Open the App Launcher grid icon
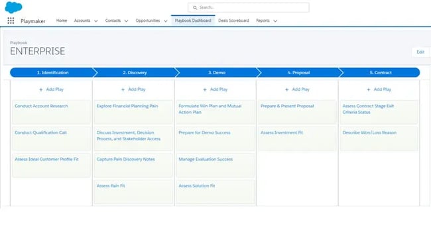The width and height of the screenshot is (431, 241). [x=11, y=21]
